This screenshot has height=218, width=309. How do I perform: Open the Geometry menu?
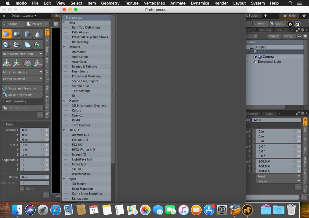click(x=110, y=3)
